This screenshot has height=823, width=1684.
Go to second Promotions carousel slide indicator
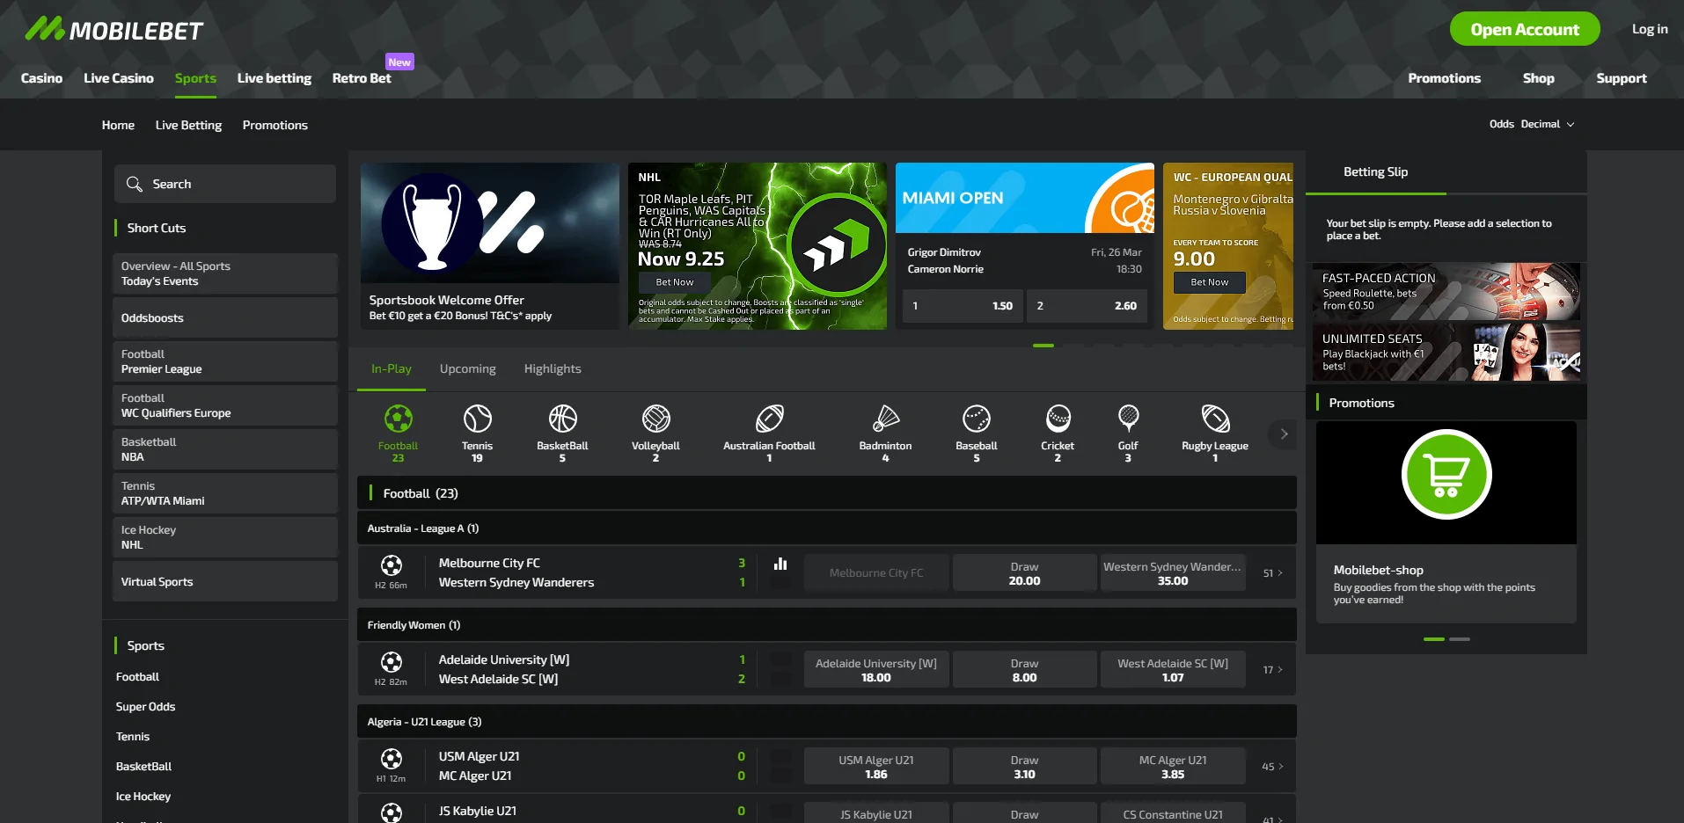[x=1460, y=639]
